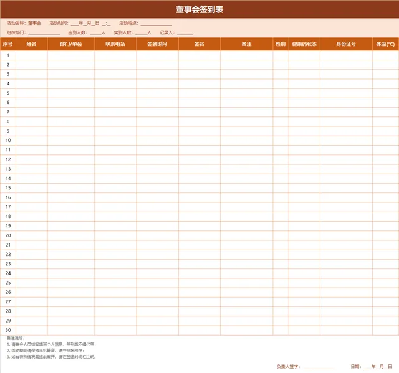Select row number 20
The width and height of the screenshot is (399, 373).
[x=8, y=235]
